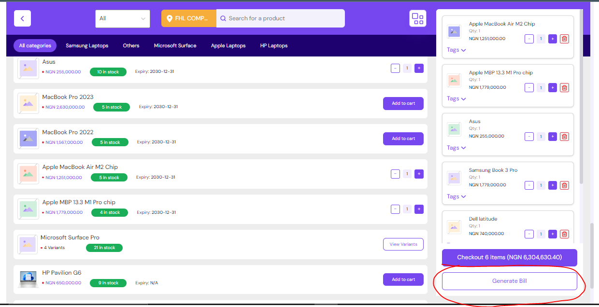Decrease cart quantity of Samsung Book 3 Pro
599x307 pixels.
(529, 185)
